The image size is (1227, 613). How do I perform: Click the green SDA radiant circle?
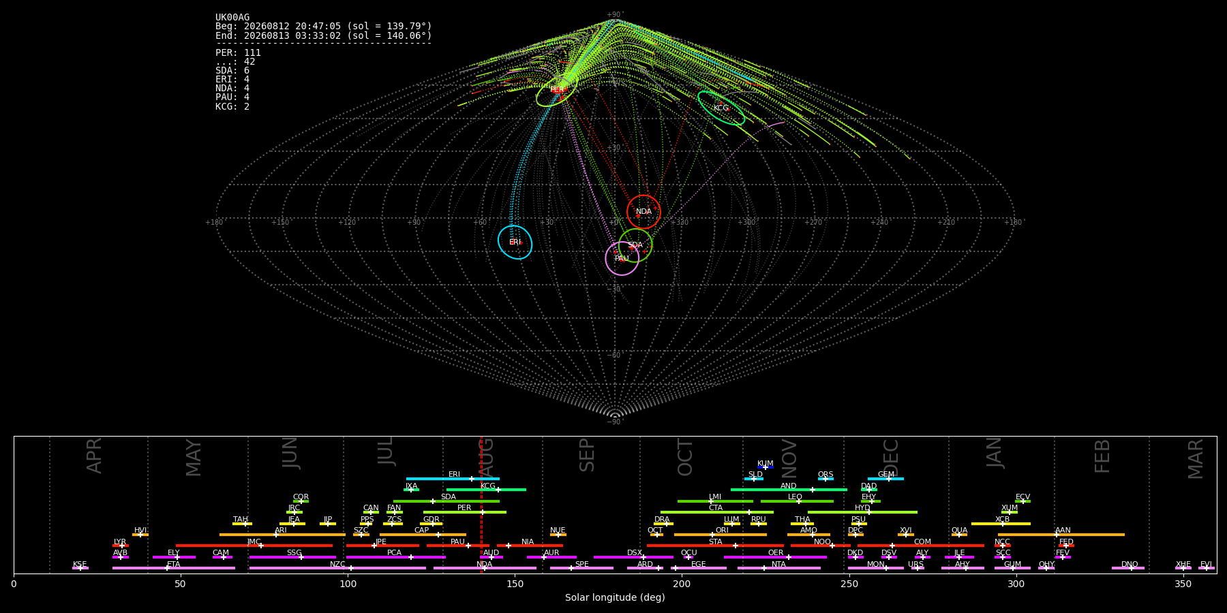635,245
